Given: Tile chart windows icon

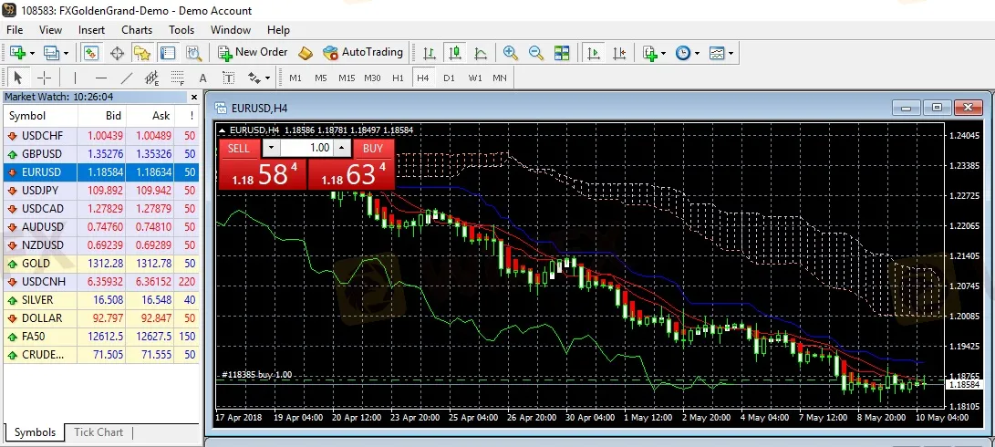Looking at the screenshot, I should pos(562,53).
